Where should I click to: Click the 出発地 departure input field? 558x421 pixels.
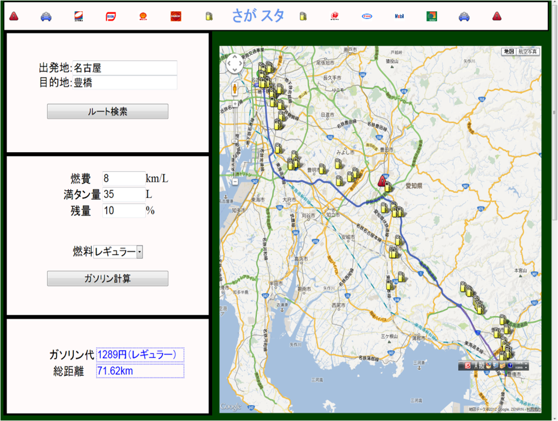pos(125,67)
